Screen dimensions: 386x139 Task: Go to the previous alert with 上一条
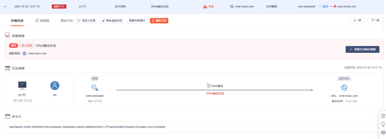click(x=357, y=20)
